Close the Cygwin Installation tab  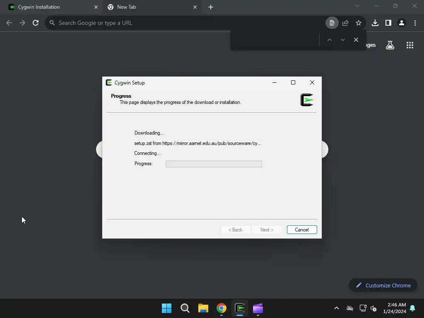96,7
